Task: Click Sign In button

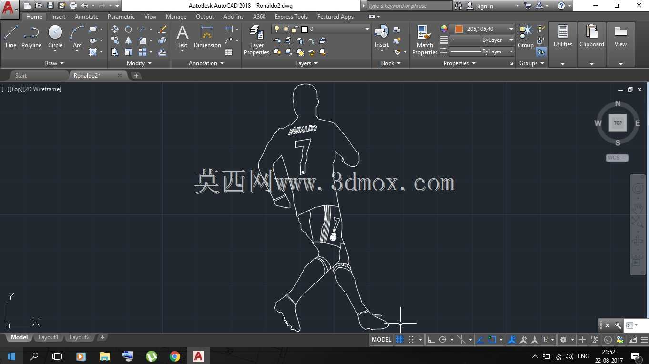Action: pyautogui.click(x=484, y=6)
